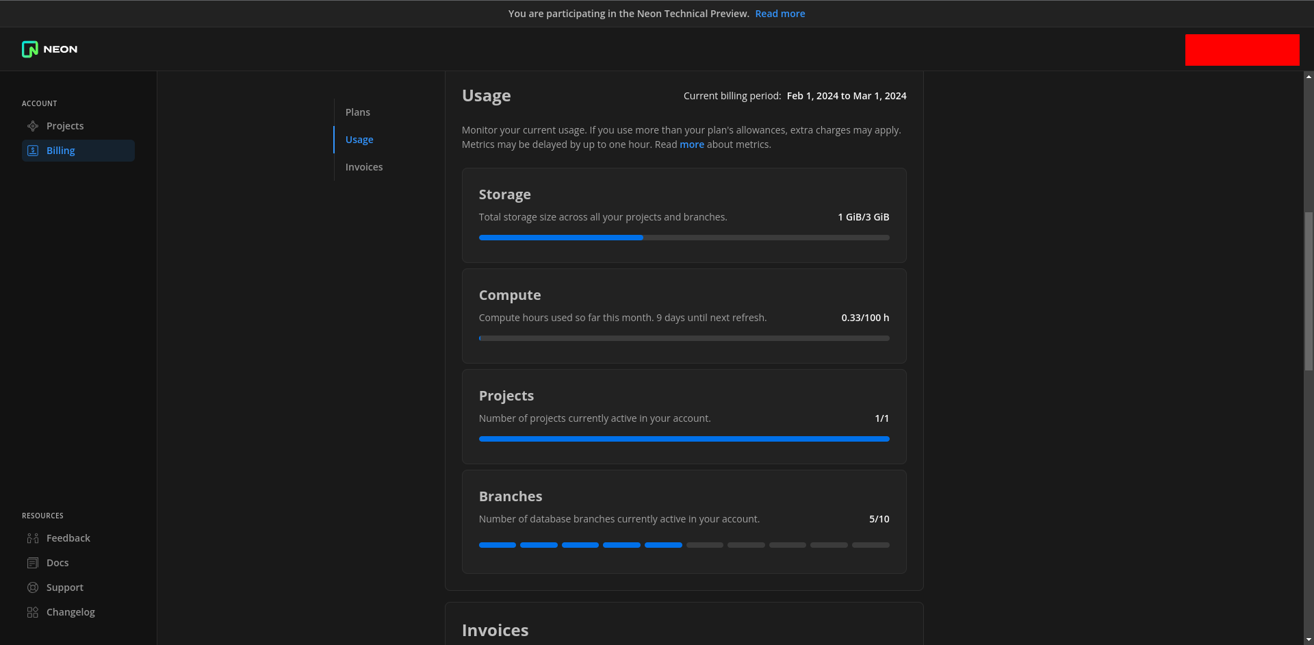This screenshot has width=1314, height=645.
Task: Click the Support lifebuoy icon
Action: point(33,587)
